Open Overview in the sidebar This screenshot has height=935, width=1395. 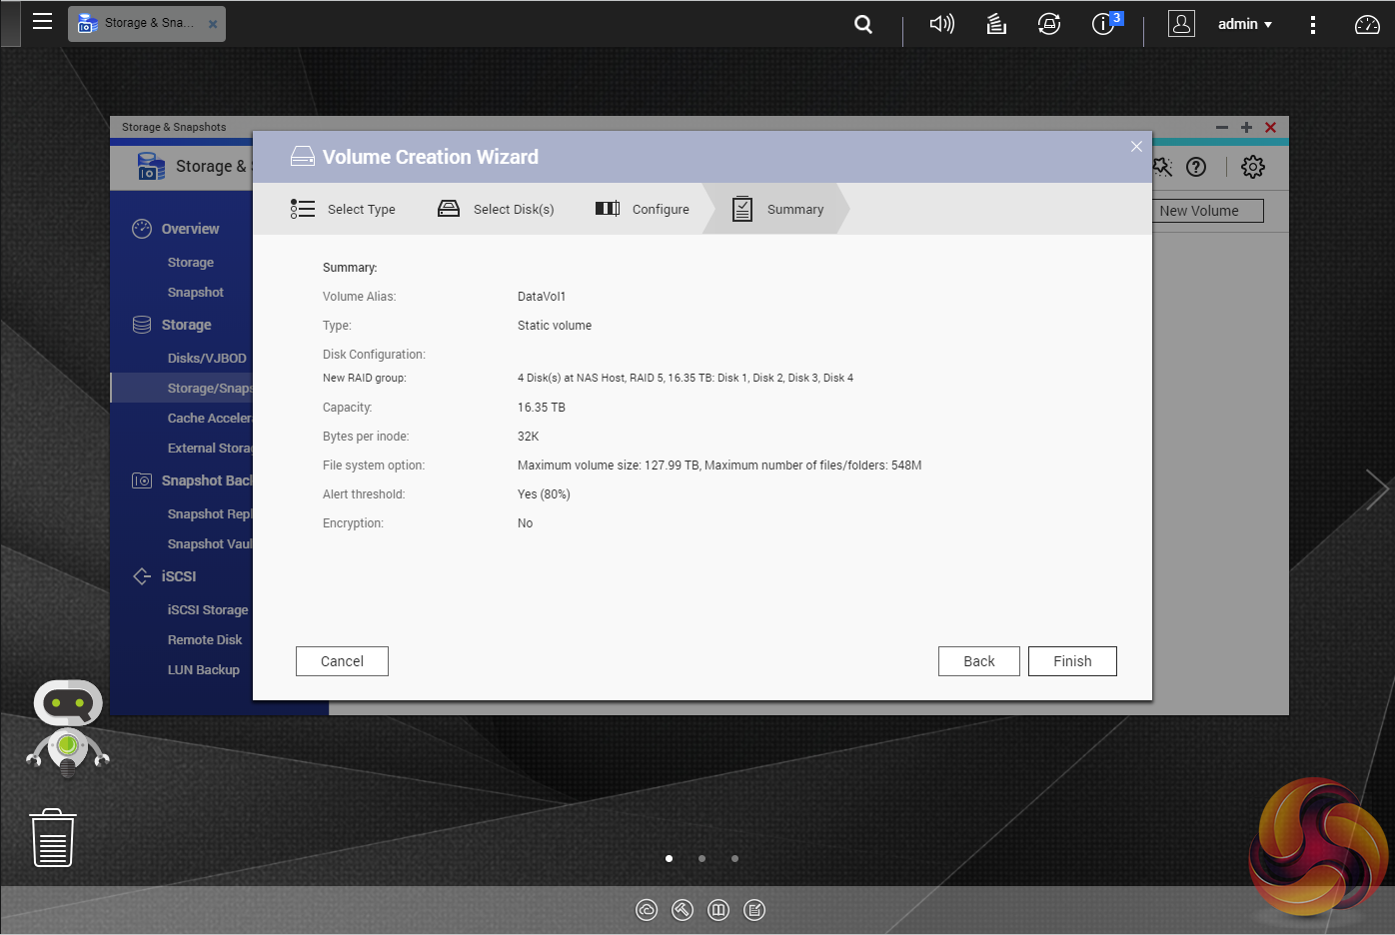190,229
